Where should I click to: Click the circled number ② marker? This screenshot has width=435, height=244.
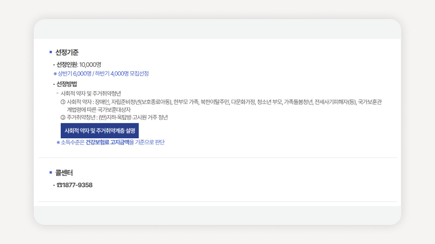(x=62, y=118)
